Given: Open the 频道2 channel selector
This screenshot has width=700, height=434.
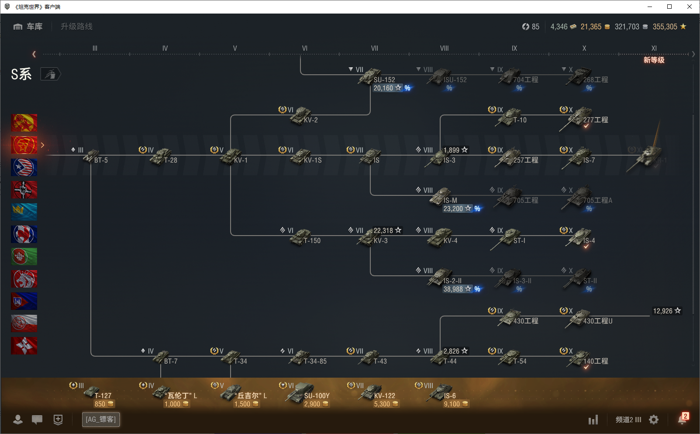Looking at the screenshot, I should click(x=628, y=420).
